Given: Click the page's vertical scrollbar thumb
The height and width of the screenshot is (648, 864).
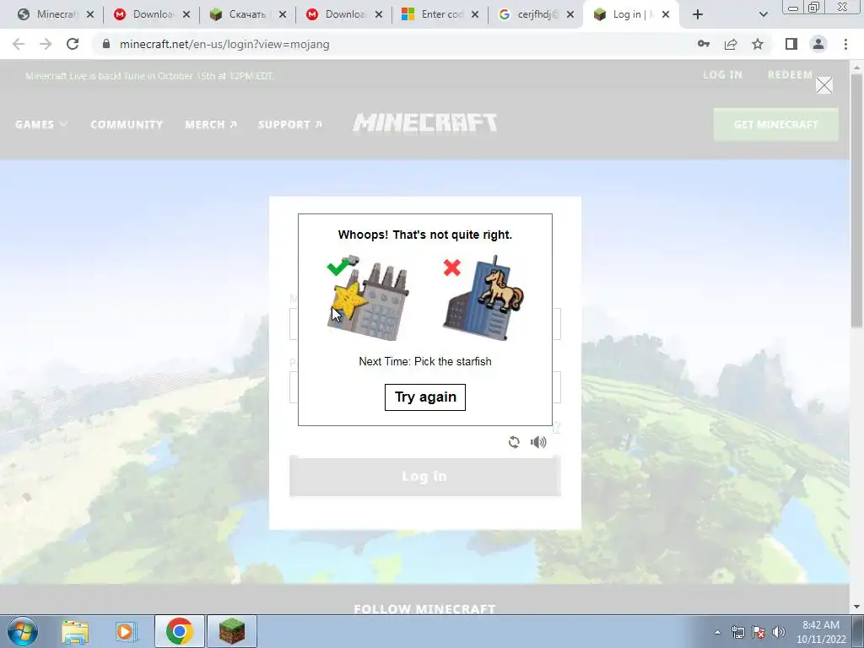Looking at the screenshot, I should (857, 200).
